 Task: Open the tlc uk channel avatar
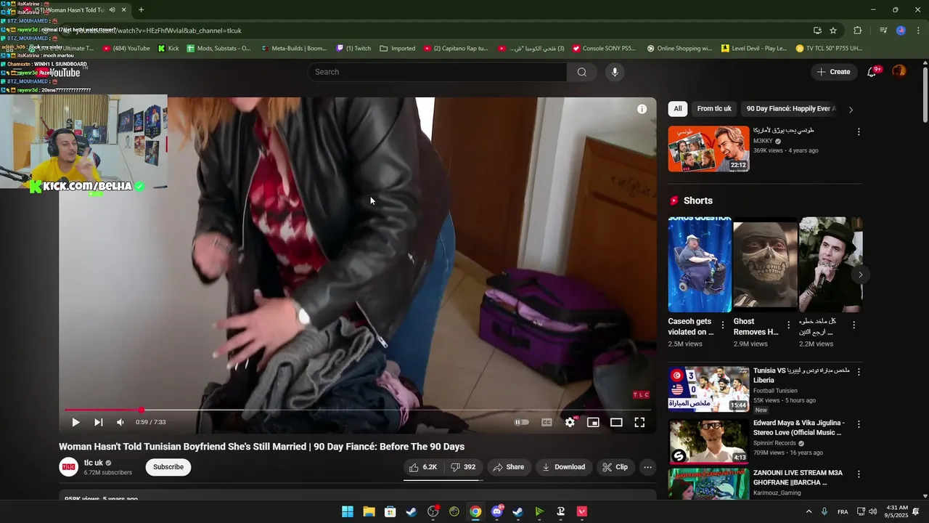pyautogui.click(x=69, y=467)
